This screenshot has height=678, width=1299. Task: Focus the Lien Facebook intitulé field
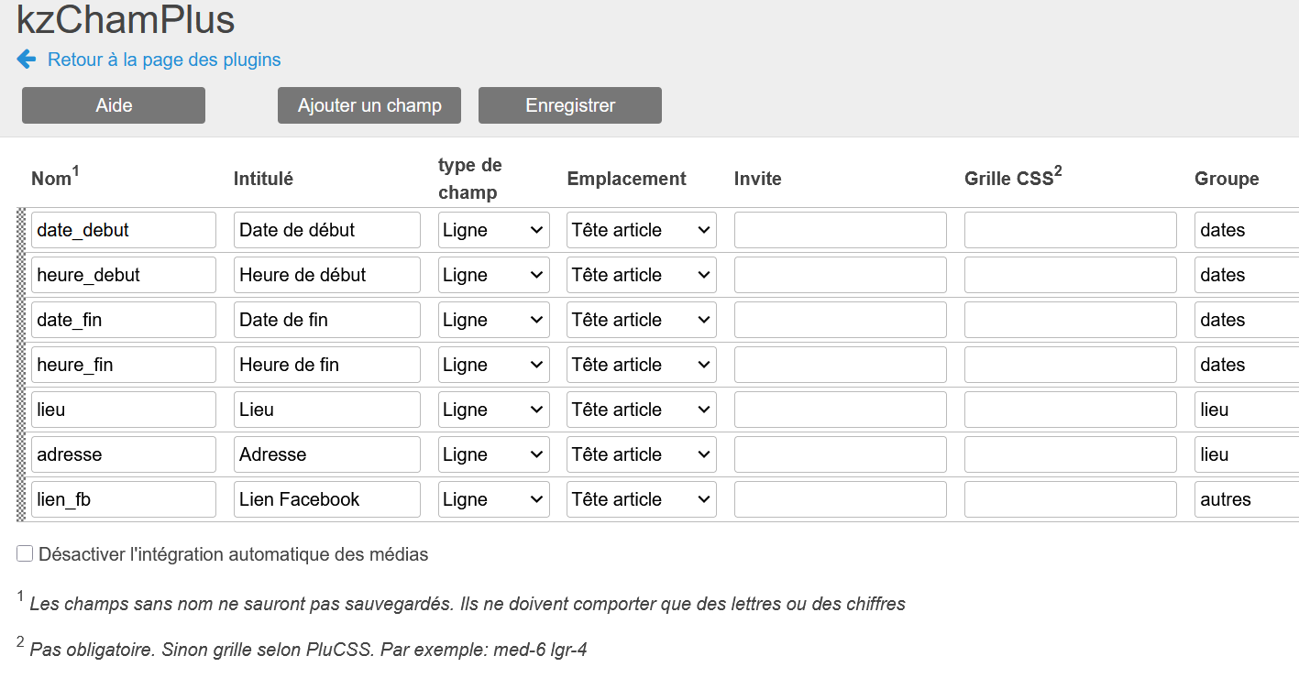(326, 499)
